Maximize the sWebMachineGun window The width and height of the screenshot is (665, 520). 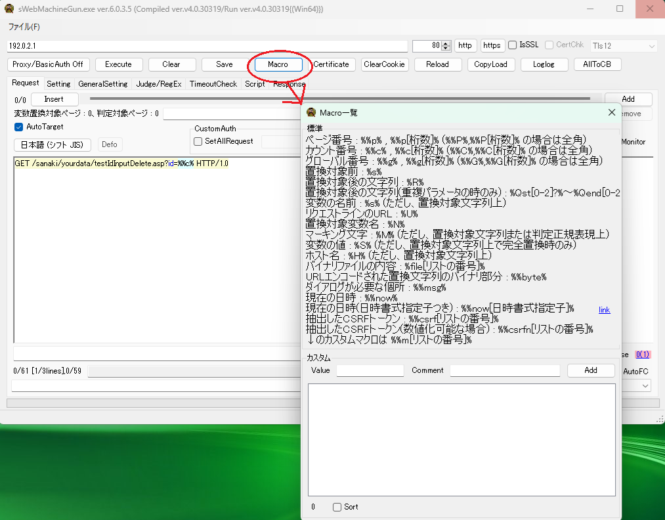620,9
